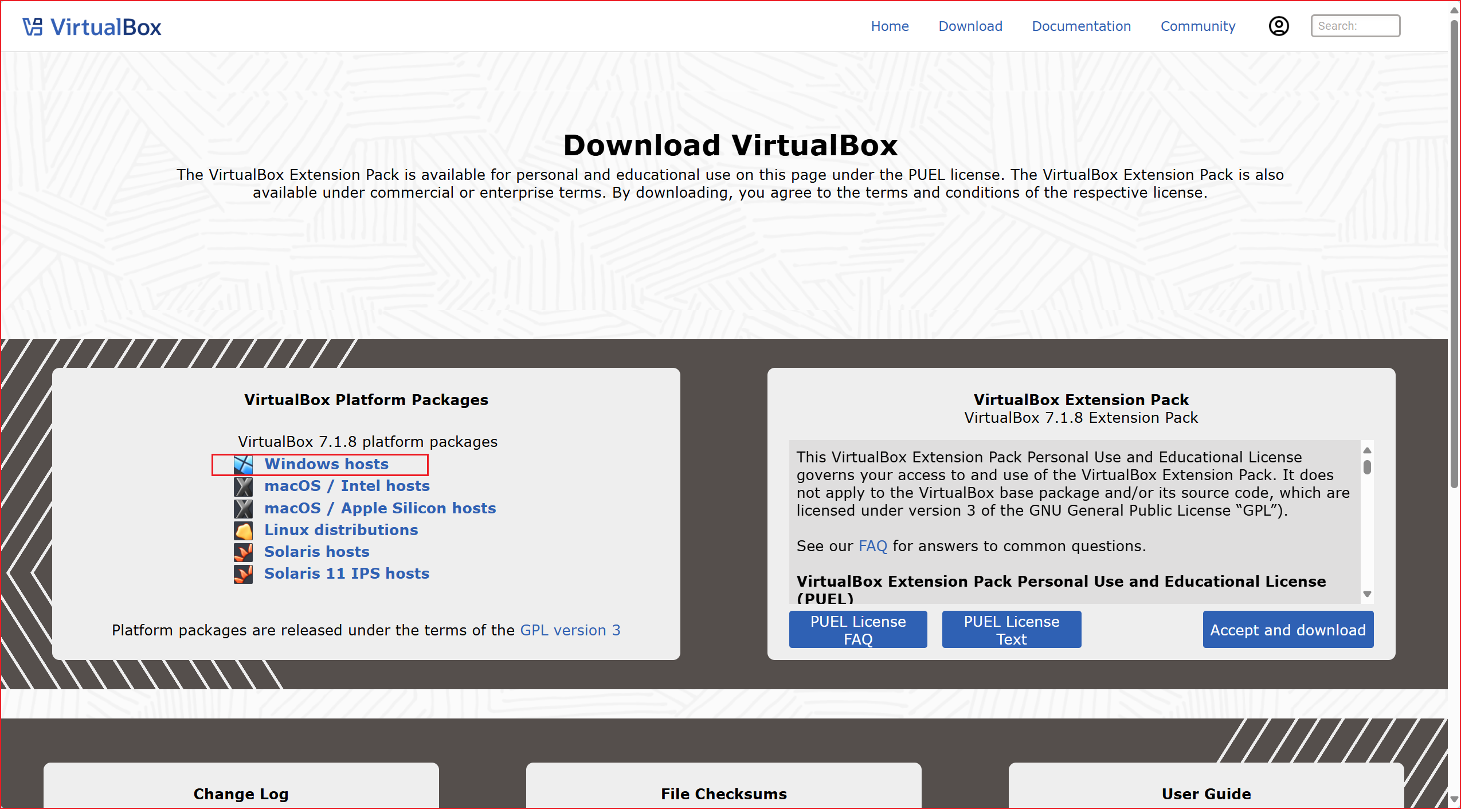Open the Download menu item
This screenshot has width=1461, height=809.
[x=970, y=26]
